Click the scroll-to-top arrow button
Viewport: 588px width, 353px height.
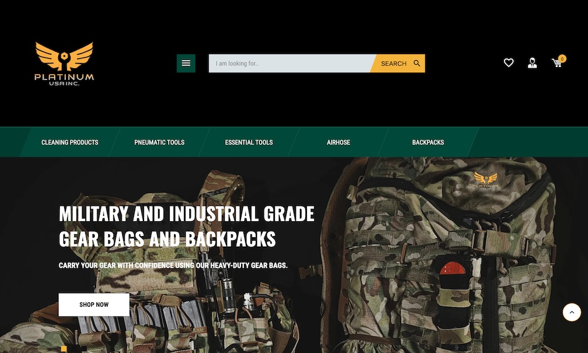tap(572, 312)
